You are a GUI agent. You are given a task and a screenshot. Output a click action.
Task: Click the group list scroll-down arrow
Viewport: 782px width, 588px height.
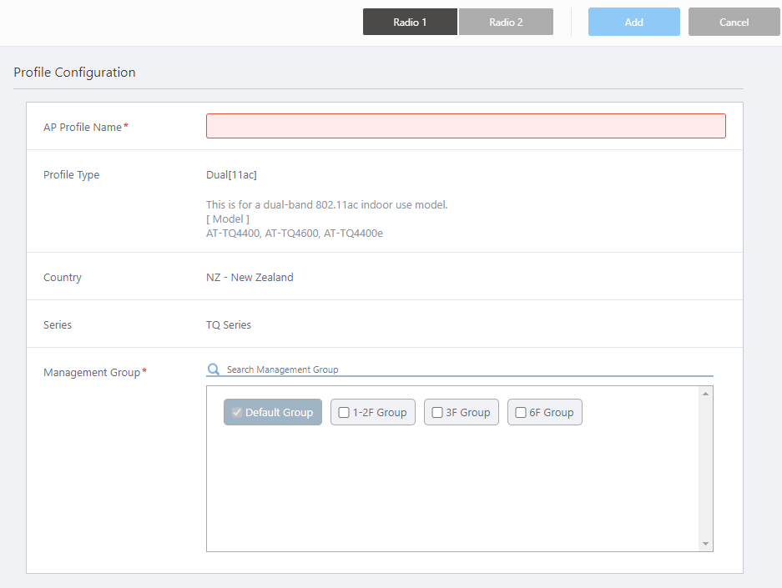tap(706, 544)
